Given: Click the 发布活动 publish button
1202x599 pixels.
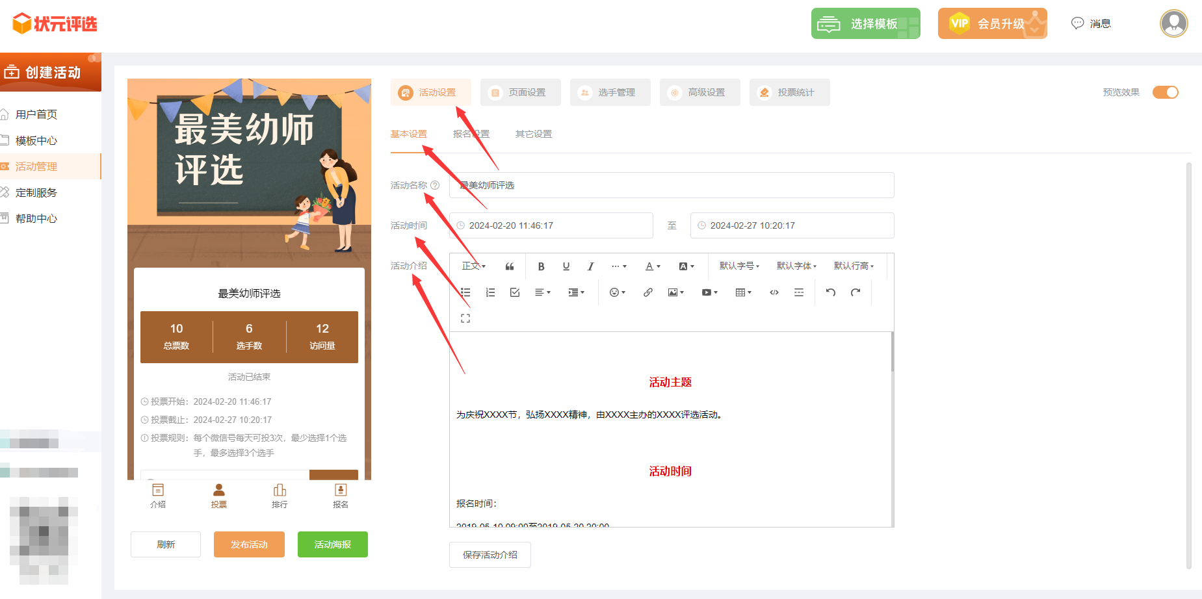Looking at the screenshot, I should [x=249, y=544].
